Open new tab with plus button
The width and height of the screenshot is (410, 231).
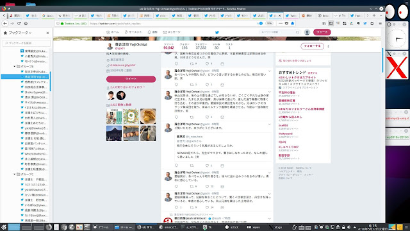point(374,15)
